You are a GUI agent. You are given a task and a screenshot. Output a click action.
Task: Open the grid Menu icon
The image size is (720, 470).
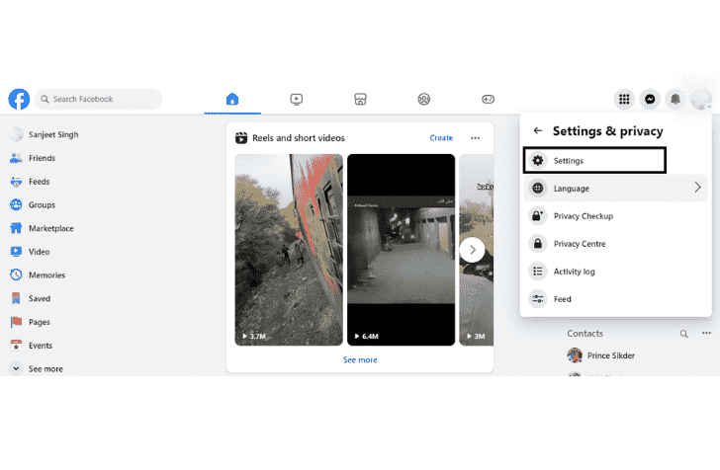click(x=624, y=99)
